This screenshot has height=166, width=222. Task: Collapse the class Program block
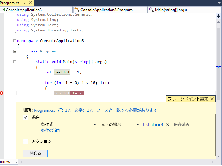pyautogui.click(x=15, y=51)
